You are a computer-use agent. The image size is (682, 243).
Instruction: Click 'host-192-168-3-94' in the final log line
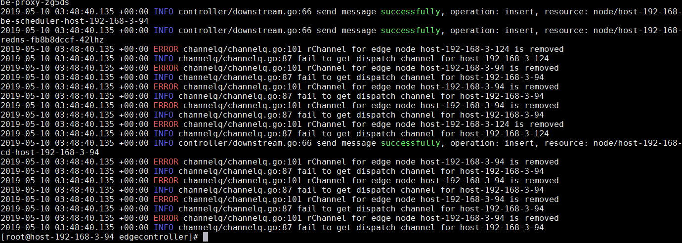pyautogui.click(x=502, y=227)
